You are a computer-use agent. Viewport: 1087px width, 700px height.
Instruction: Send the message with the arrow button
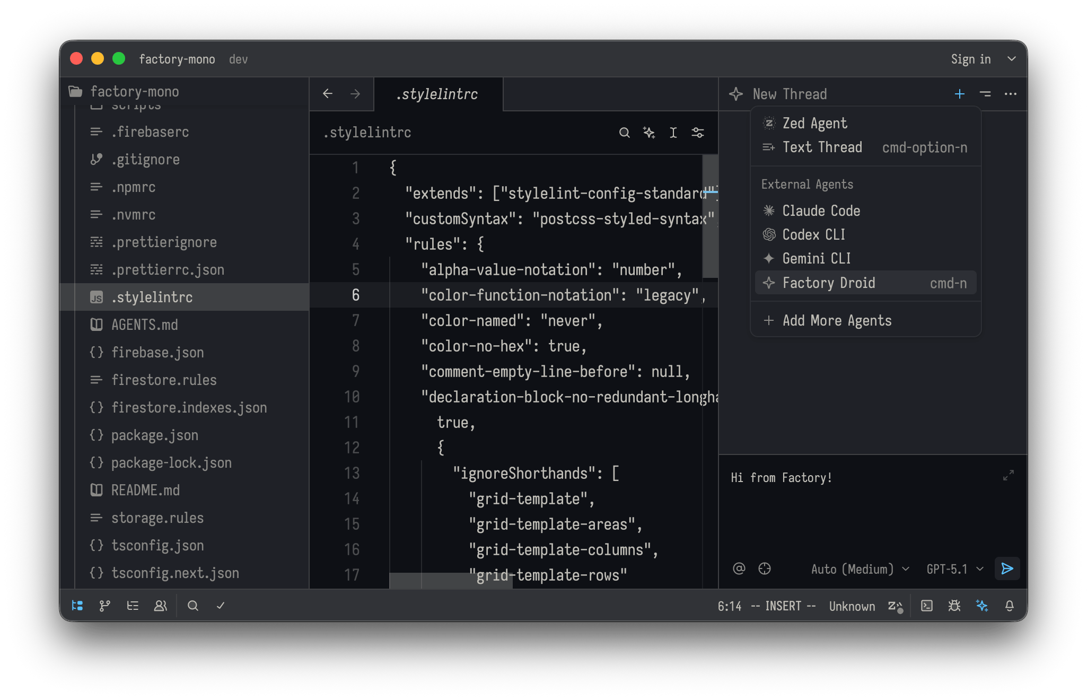click(1007, 568)
